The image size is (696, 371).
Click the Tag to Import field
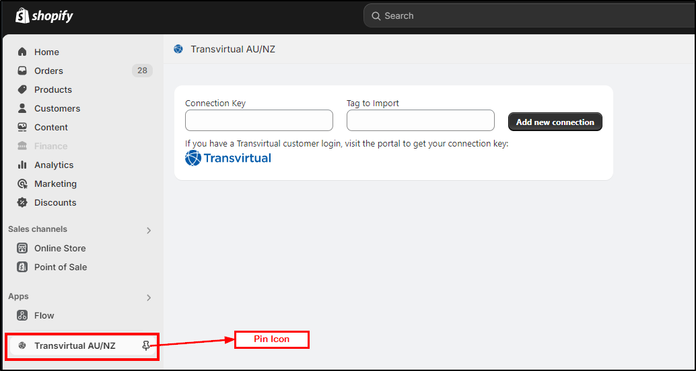(x=420, y=120)
